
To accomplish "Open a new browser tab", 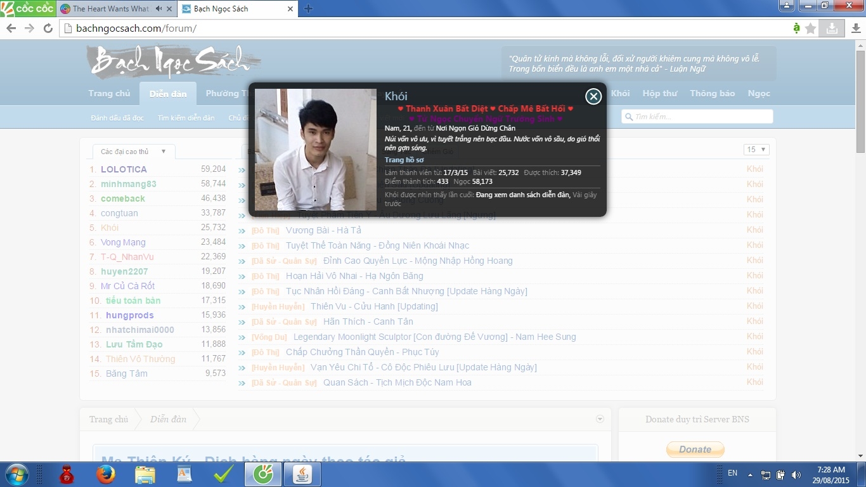I will point(309,9).
